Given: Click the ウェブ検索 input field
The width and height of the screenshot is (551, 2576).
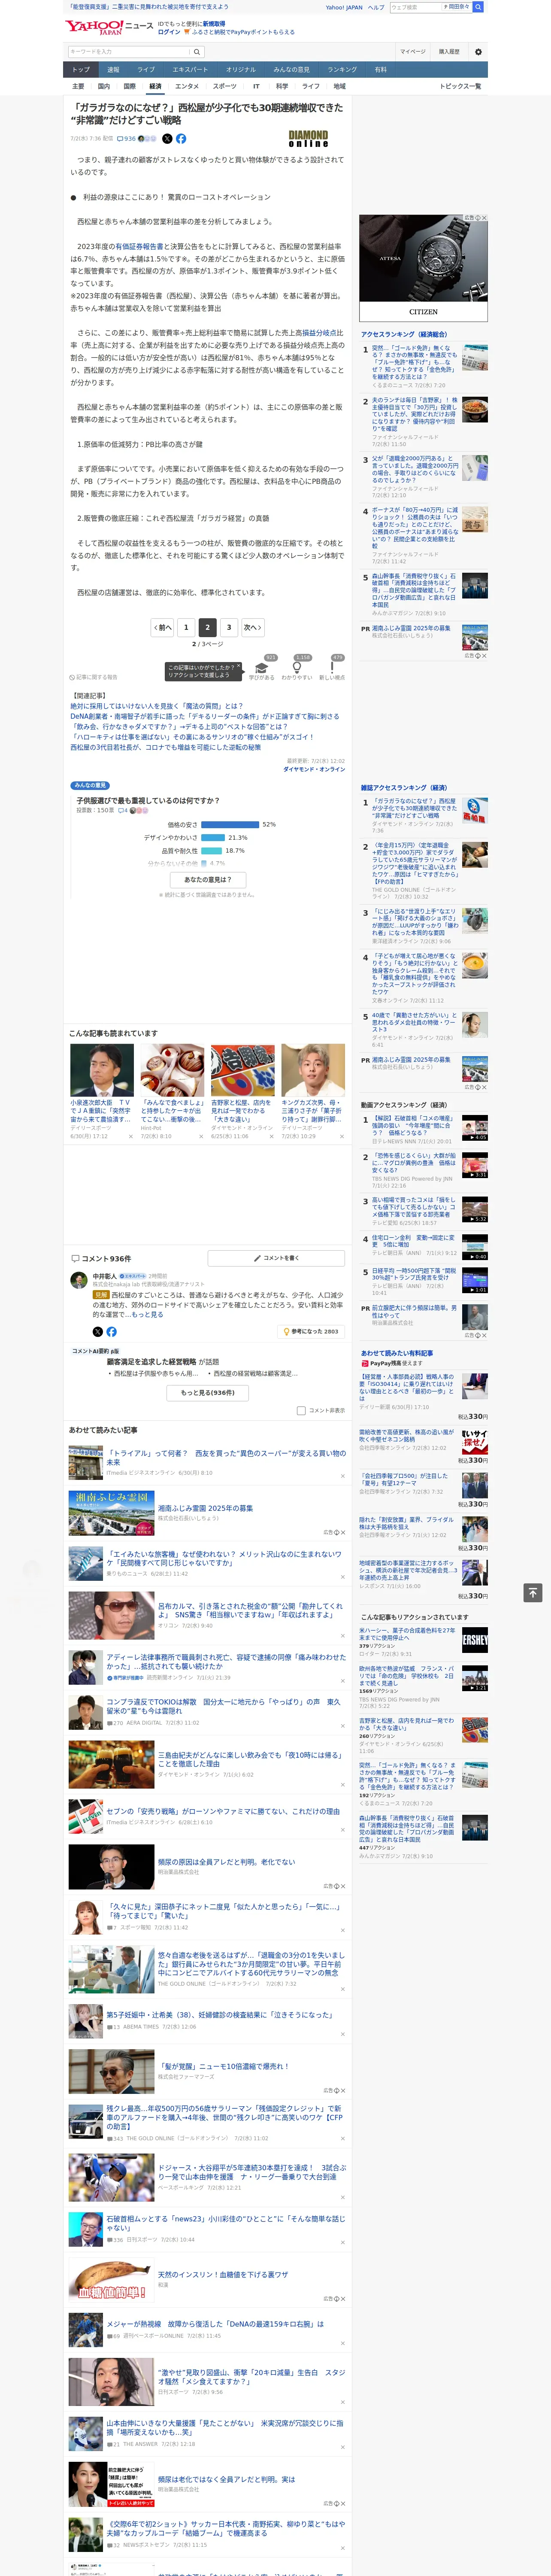Looking at the screenshot, I should 415,7.
